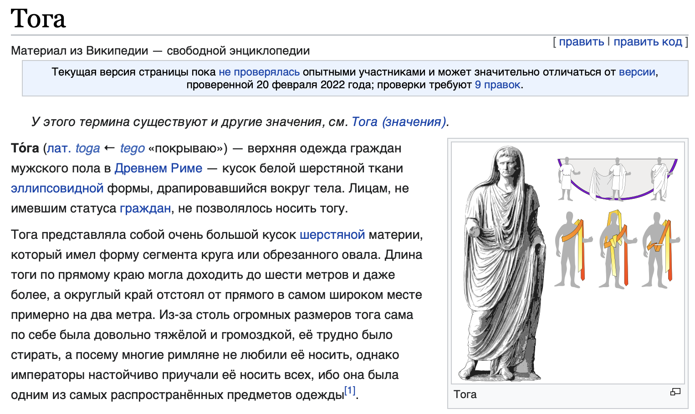Click the bold word 'Тога' starting the article
Screen dimensions: 695x414
coord(25,148)
